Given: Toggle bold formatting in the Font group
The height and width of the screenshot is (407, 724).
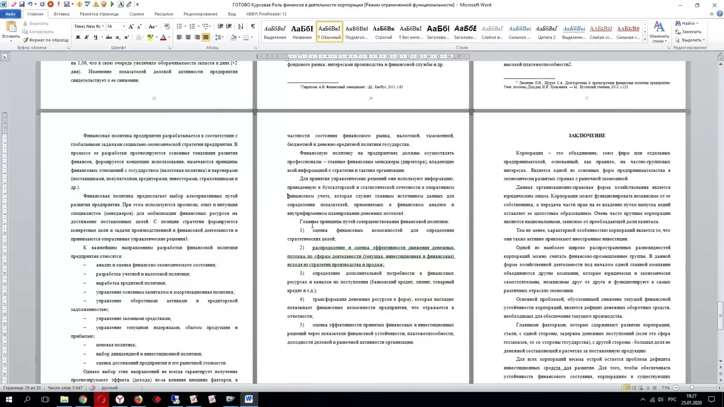Looking at the screenshot, I should [x=77, y=37].
